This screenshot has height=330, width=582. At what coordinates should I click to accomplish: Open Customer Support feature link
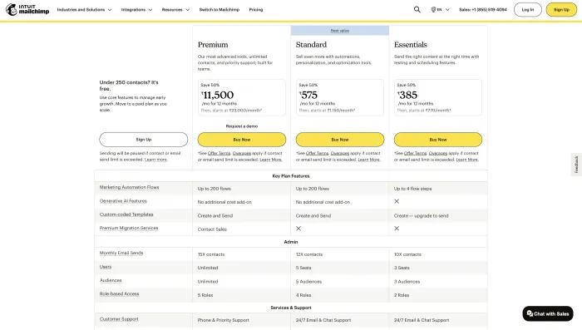point(119,319)
